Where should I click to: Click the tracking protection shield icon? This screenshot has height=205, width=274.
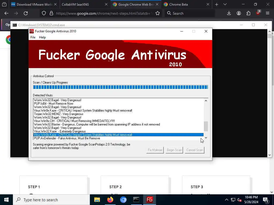click(44, 13)
